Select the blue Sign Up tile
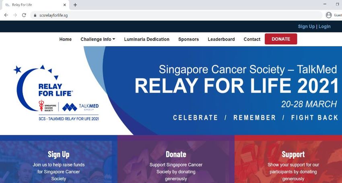Viewport: 342px width, 183px height. click(59, 159)
